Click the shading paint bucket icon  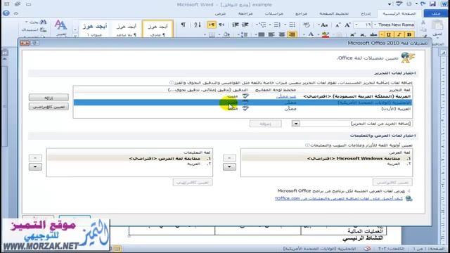pyautogui.click(x=226, y=34)
